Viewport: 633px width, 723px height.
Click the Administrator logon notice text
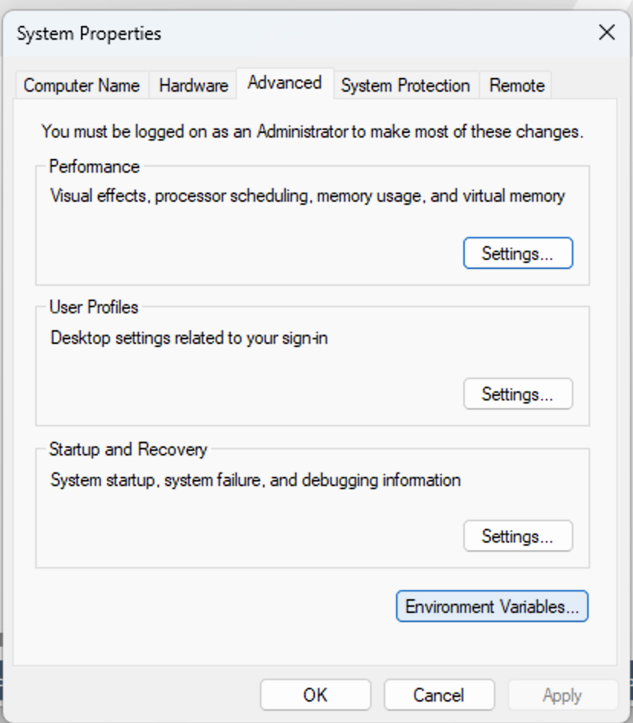coord(313,131)
